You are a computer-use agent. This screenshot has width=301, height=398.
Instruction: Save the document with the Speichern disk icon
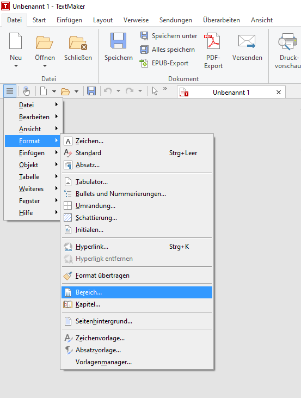118,41
